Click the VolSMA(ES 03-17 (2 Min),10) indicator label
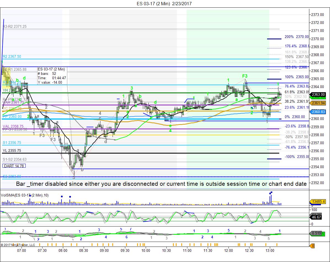The width and height of the screenshot is (330, 262). coord(25,195)
